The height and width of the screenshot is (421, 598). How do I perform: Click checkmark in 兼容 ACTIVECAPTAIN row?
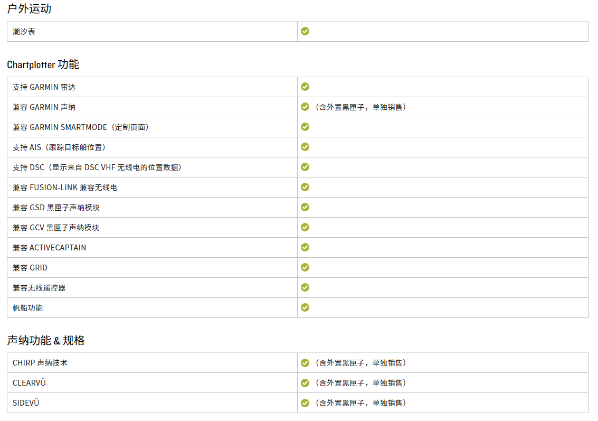(x=305, y=247)
